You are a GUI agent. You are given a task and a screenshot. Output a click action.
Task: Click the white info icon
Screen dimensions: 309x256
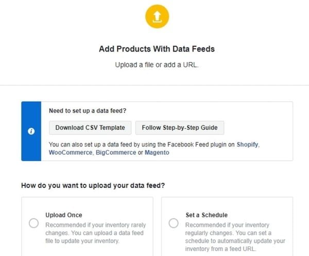pos(31,131)
